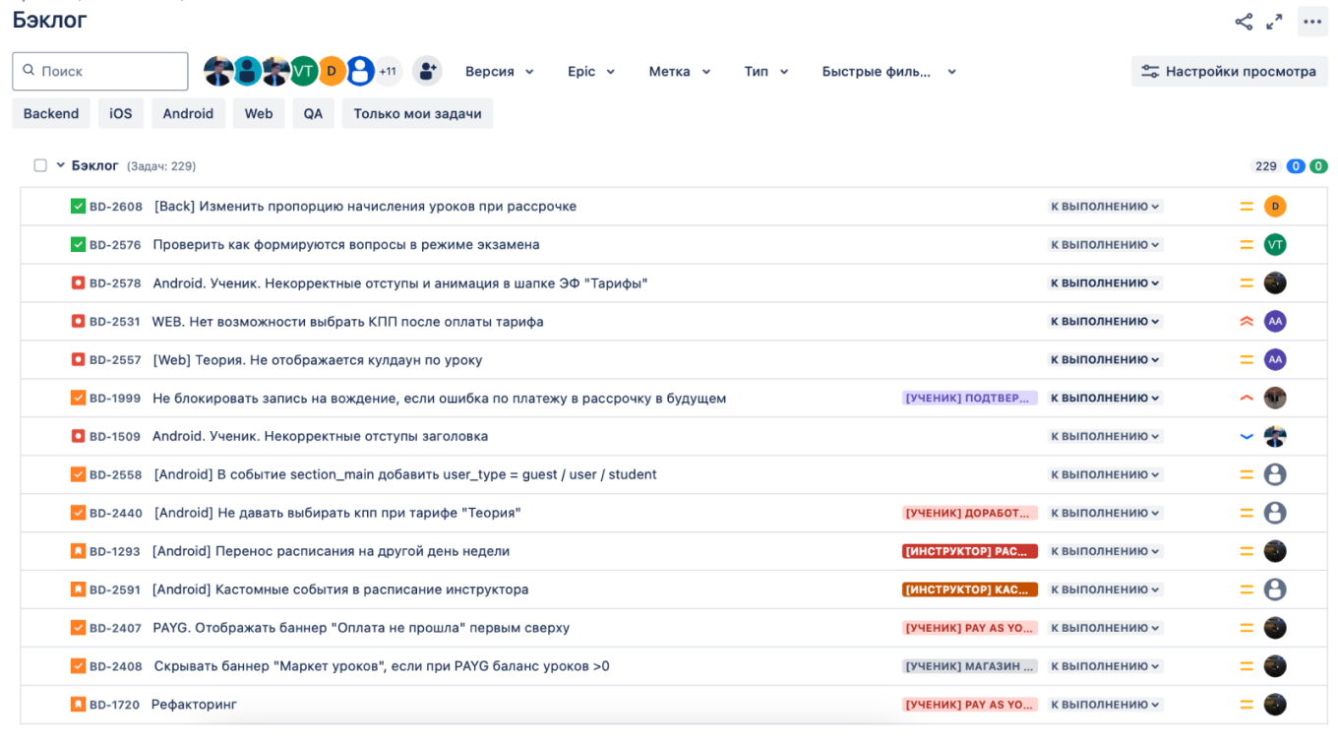Tick the Бэклог select-all checkbox
The width and height of the screenshot is (1338, 744).
40,165
